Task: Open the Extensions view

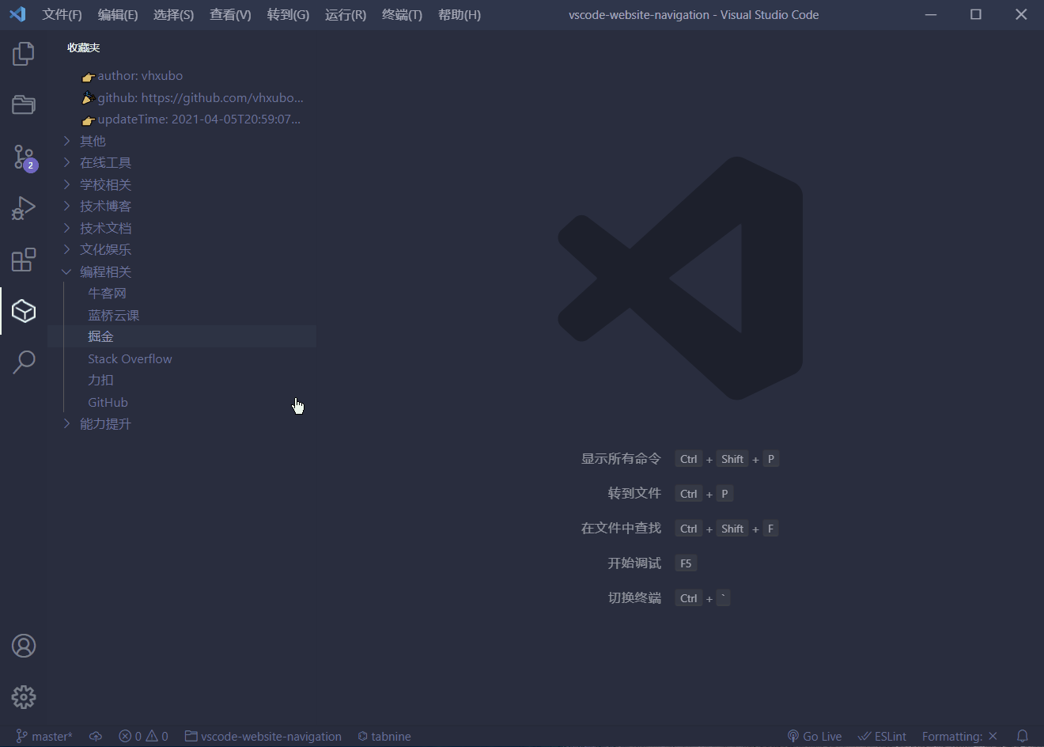Action: (24, 260)
